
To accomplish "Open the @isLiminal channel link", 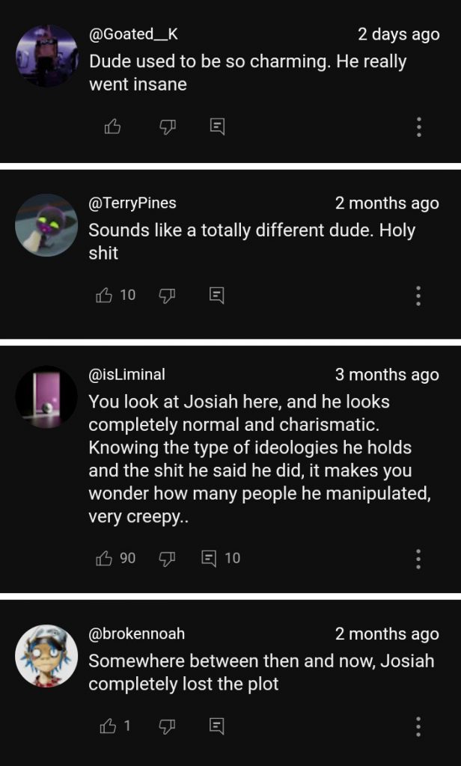I will tap(127, 375).
